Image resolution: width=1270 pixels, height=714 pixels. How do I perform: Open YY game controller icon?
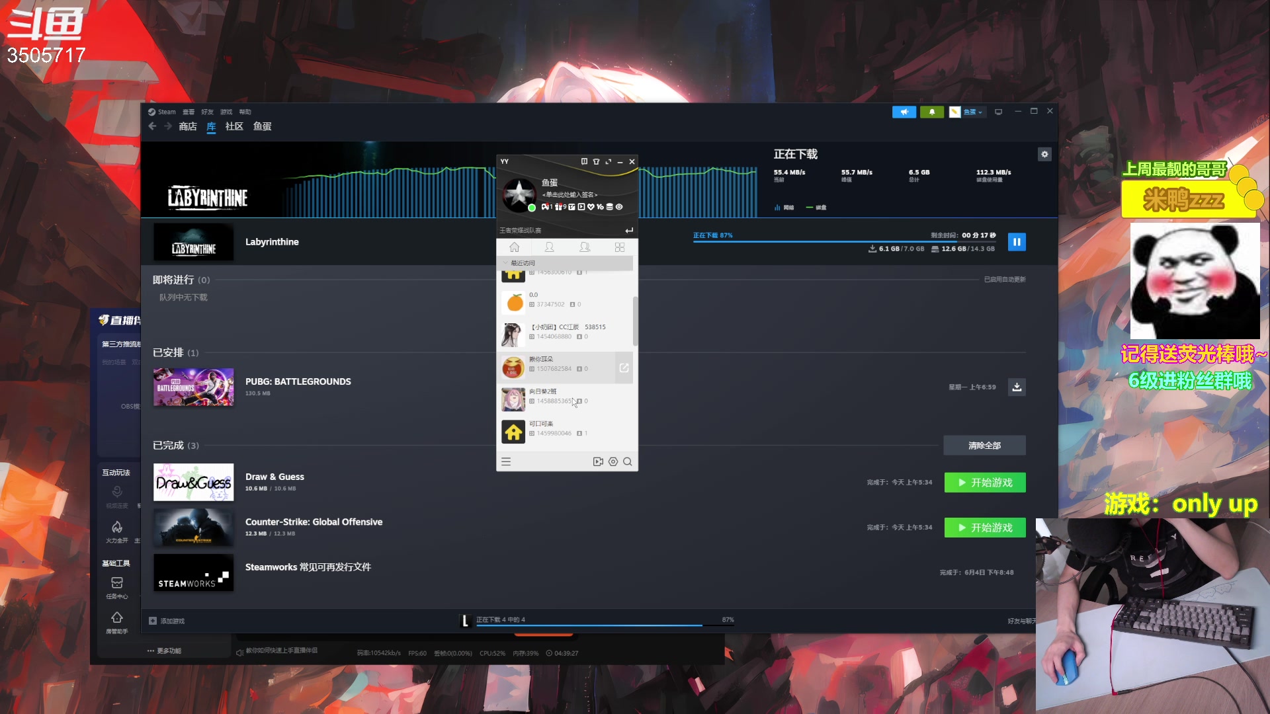click(x=544, y=207)
